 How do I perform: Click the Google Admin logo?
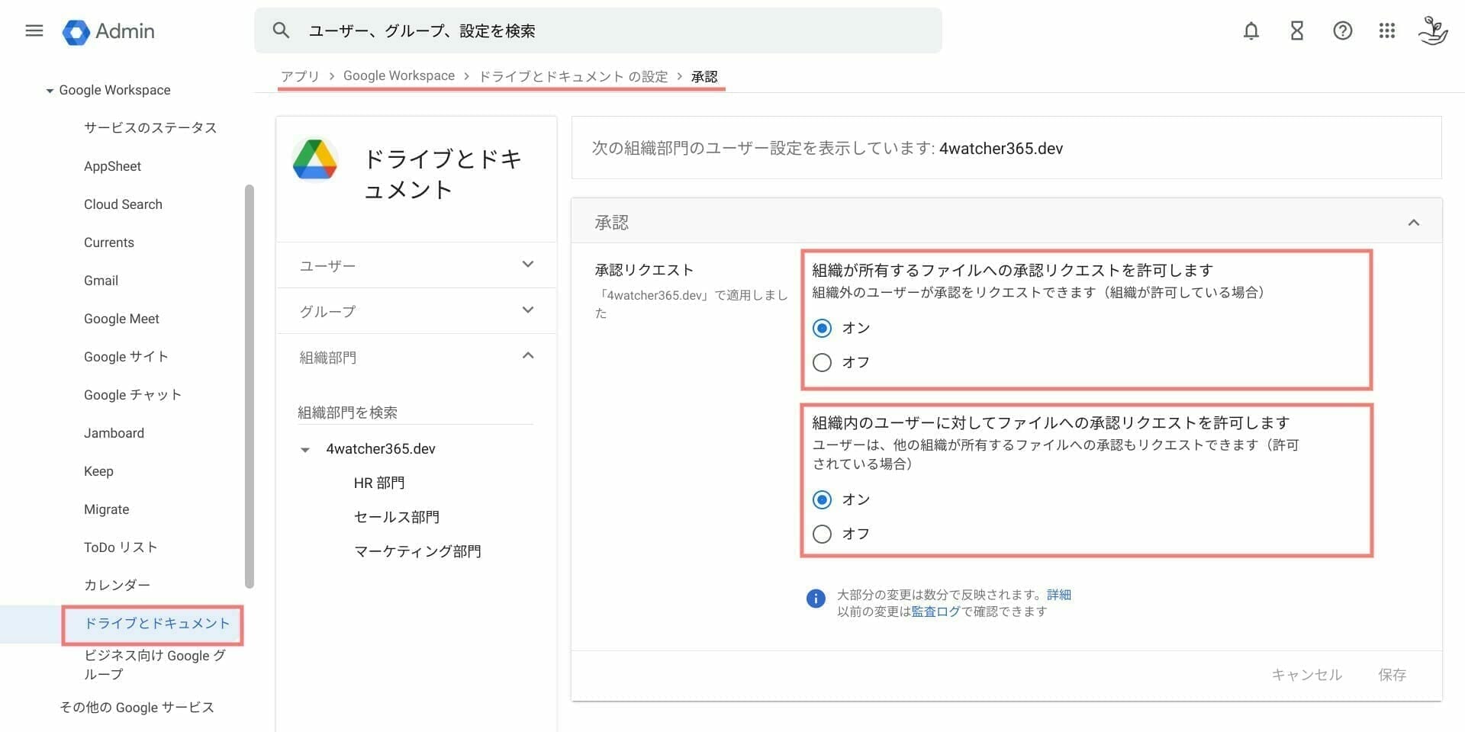[108, 31]
